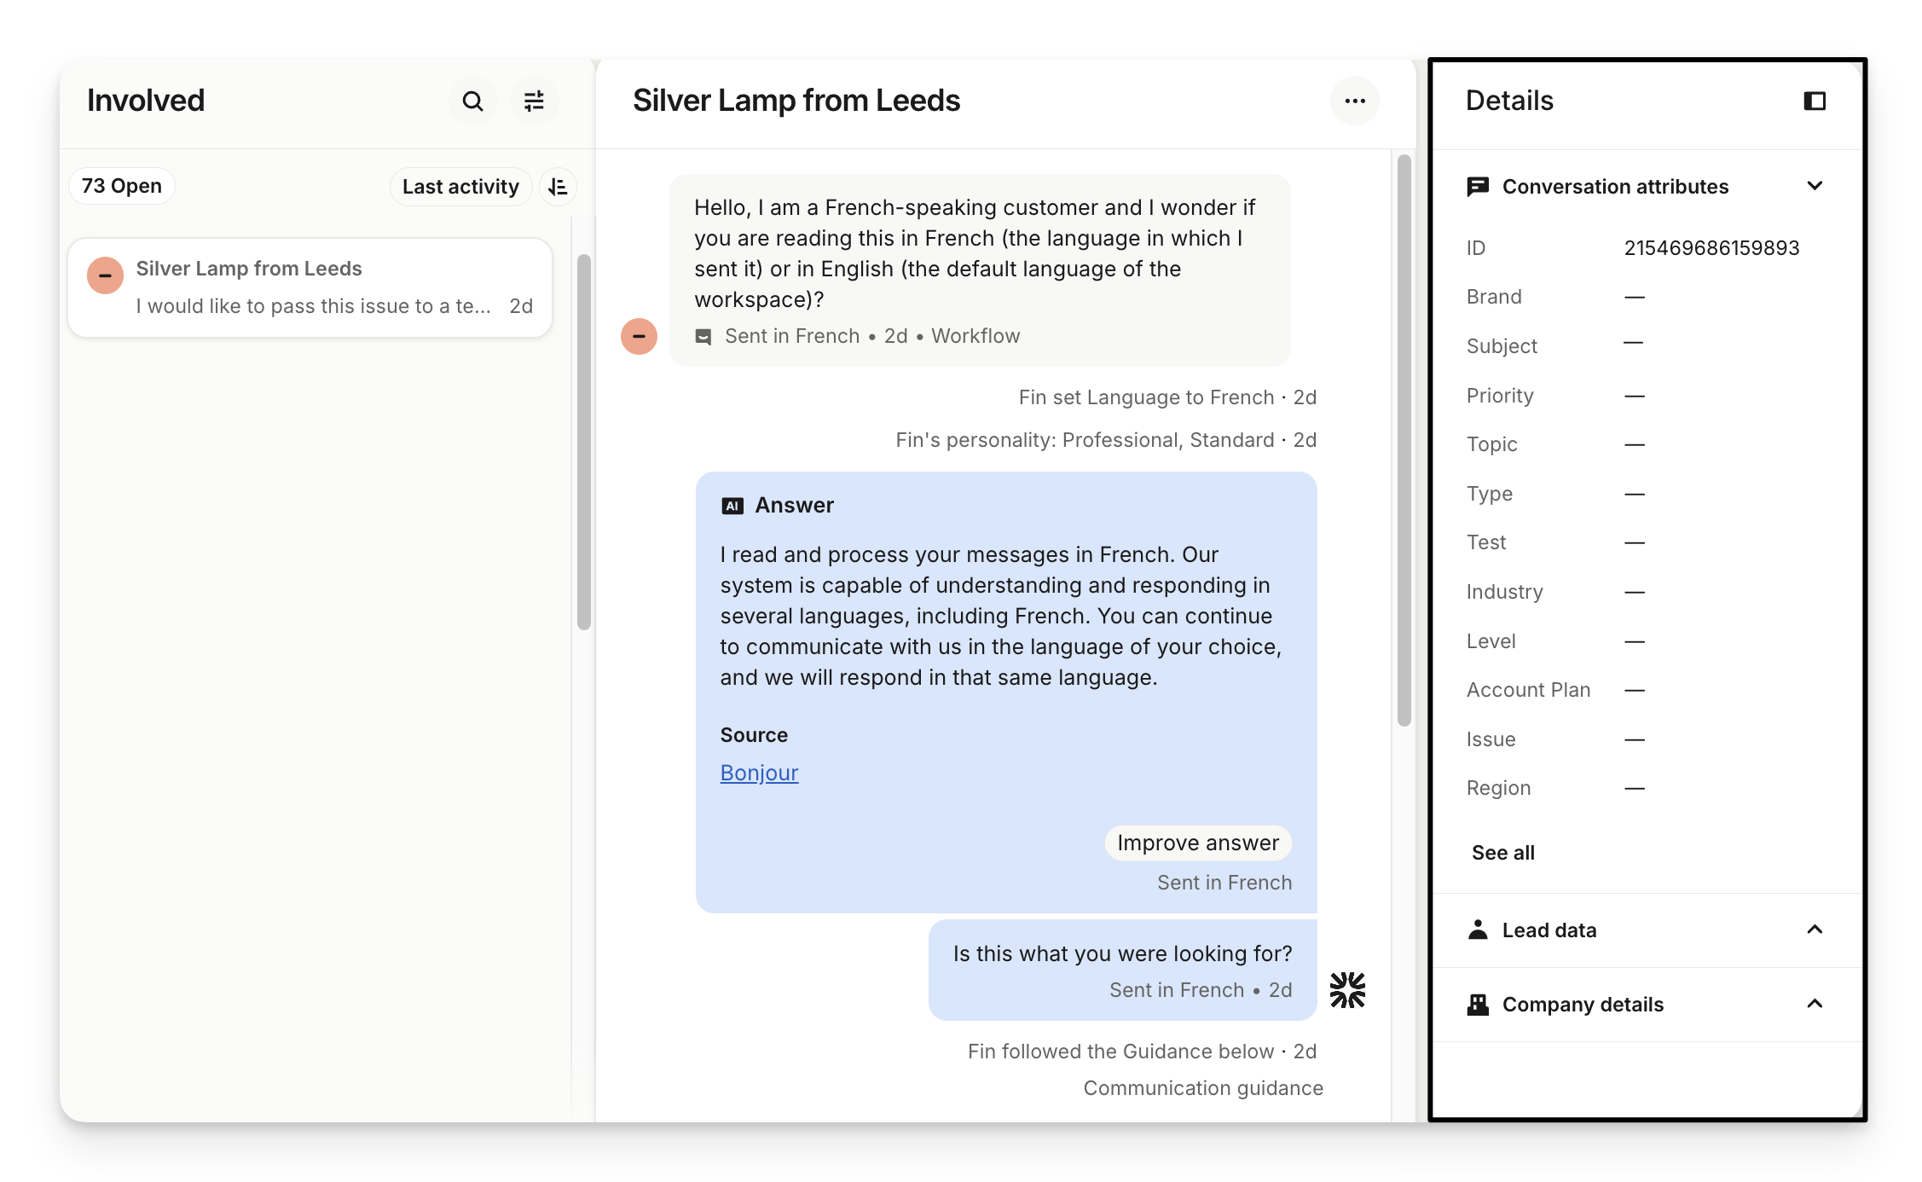Expand the Company details section
The image size is (1922, 1182).
1815,1004
